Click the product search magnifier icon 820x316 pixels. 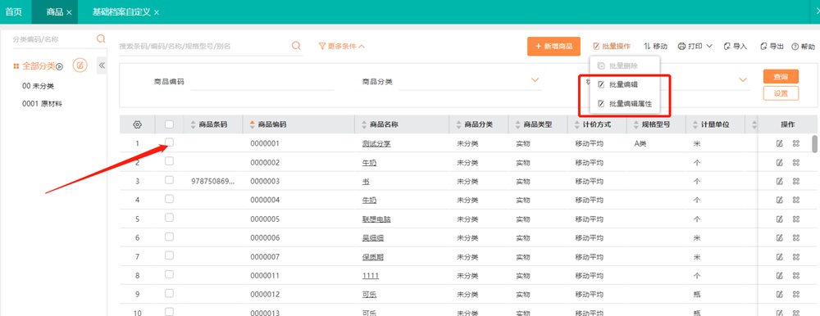click(296, 46)
